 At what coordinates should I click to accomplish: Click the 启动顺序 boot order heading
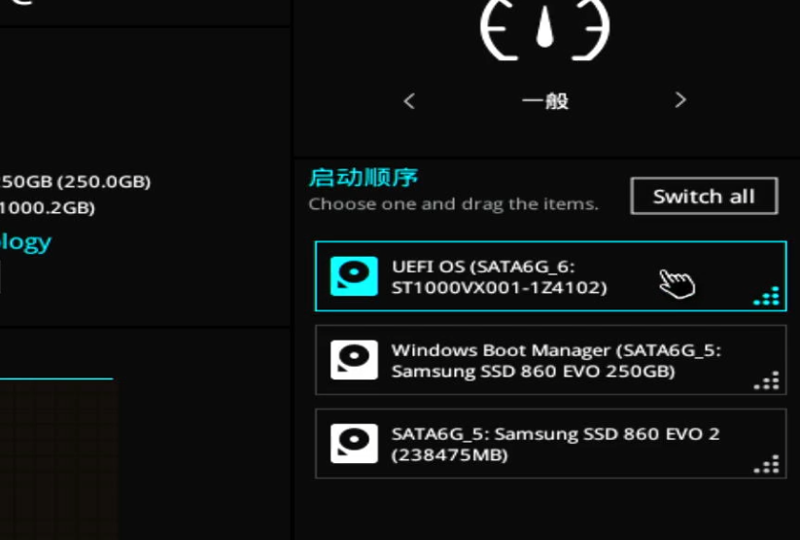[x=364, y=177]
